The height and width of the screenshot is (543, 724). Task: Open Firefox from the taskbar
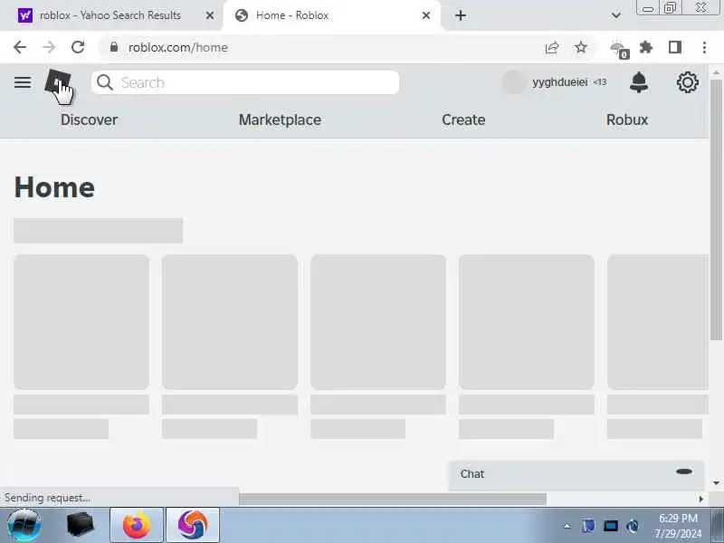point(137,526)
